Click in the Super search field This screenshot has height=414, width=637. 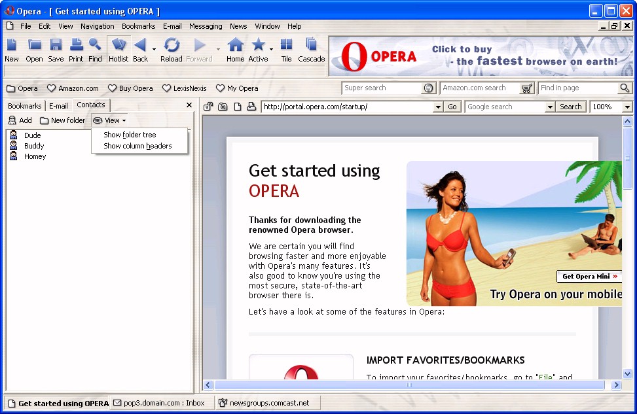(x=382, y=88)
